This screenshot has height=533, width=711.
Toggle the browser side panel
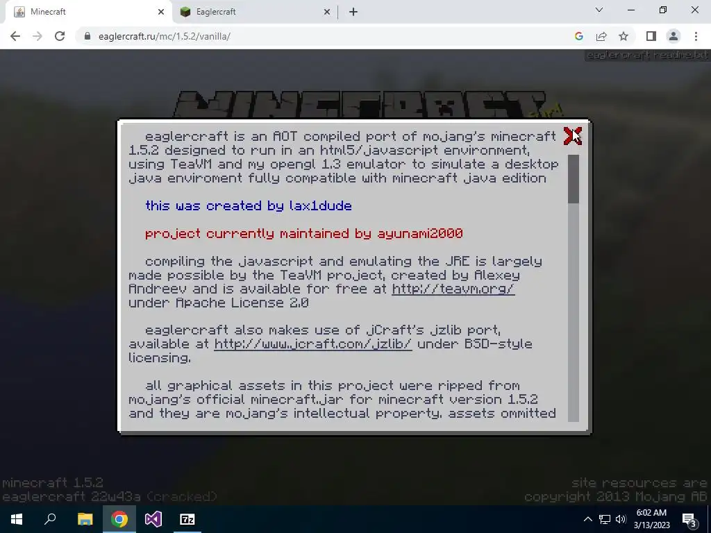point(651,36)
